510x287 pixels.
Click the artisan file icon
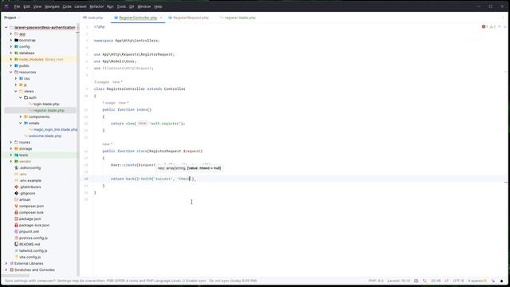16,199
